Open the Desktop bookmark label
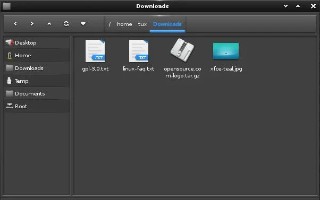 26,43
